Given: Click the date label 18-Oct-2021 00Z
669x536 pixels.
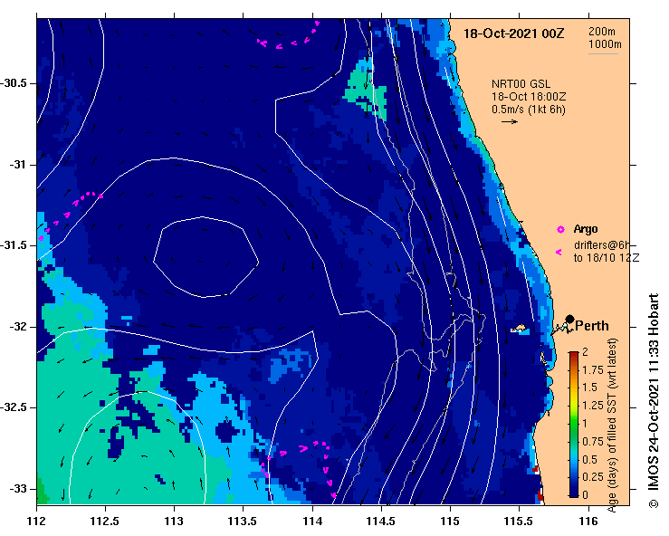Looking at the screenshot, I should click(513, 33).
